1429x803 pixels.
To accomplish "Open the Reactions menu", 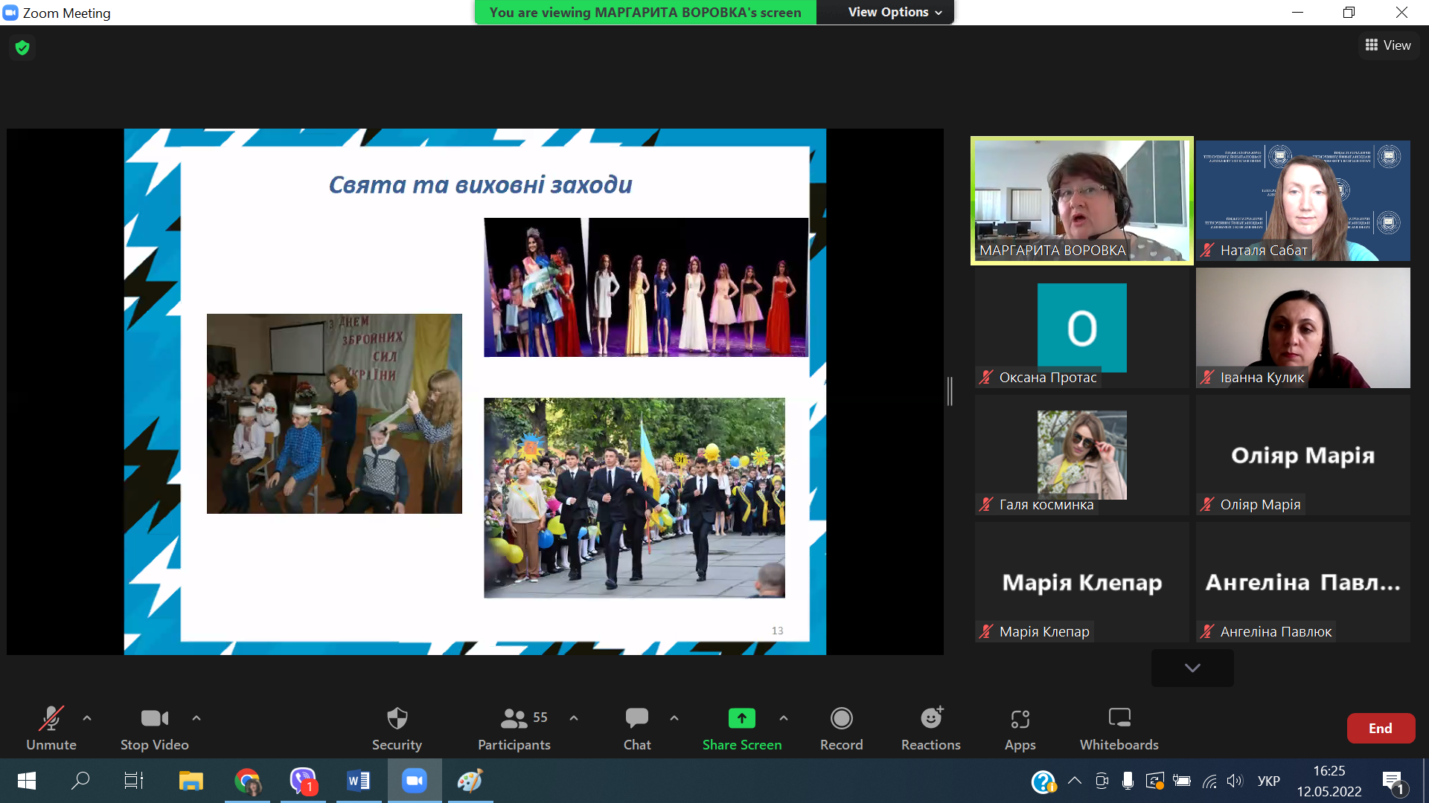I will (930, 728).
